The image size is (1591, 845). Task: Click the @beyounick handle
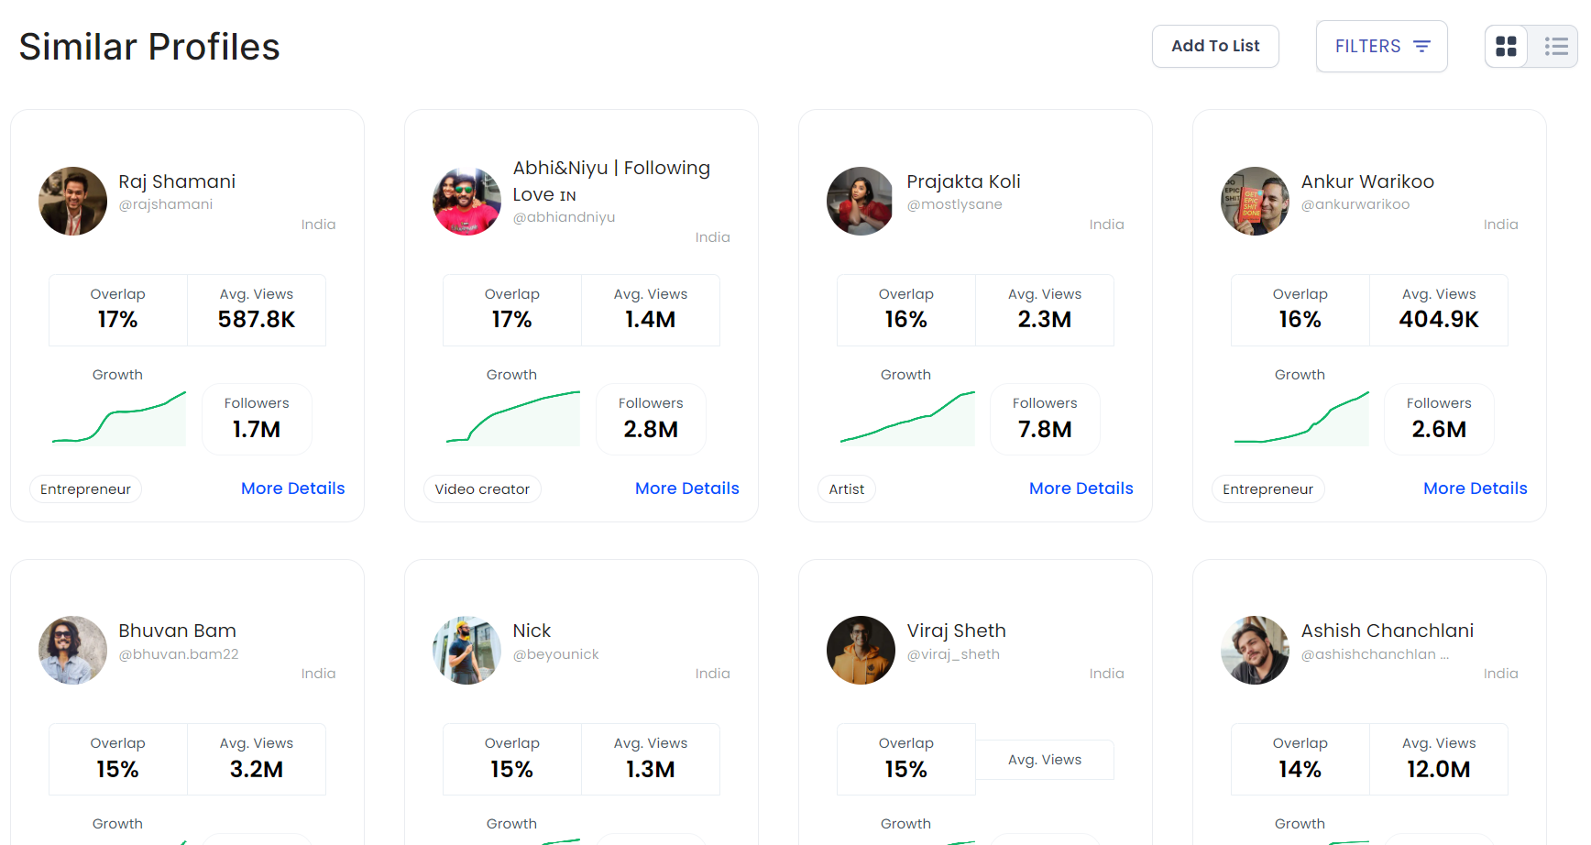[555, 654]
